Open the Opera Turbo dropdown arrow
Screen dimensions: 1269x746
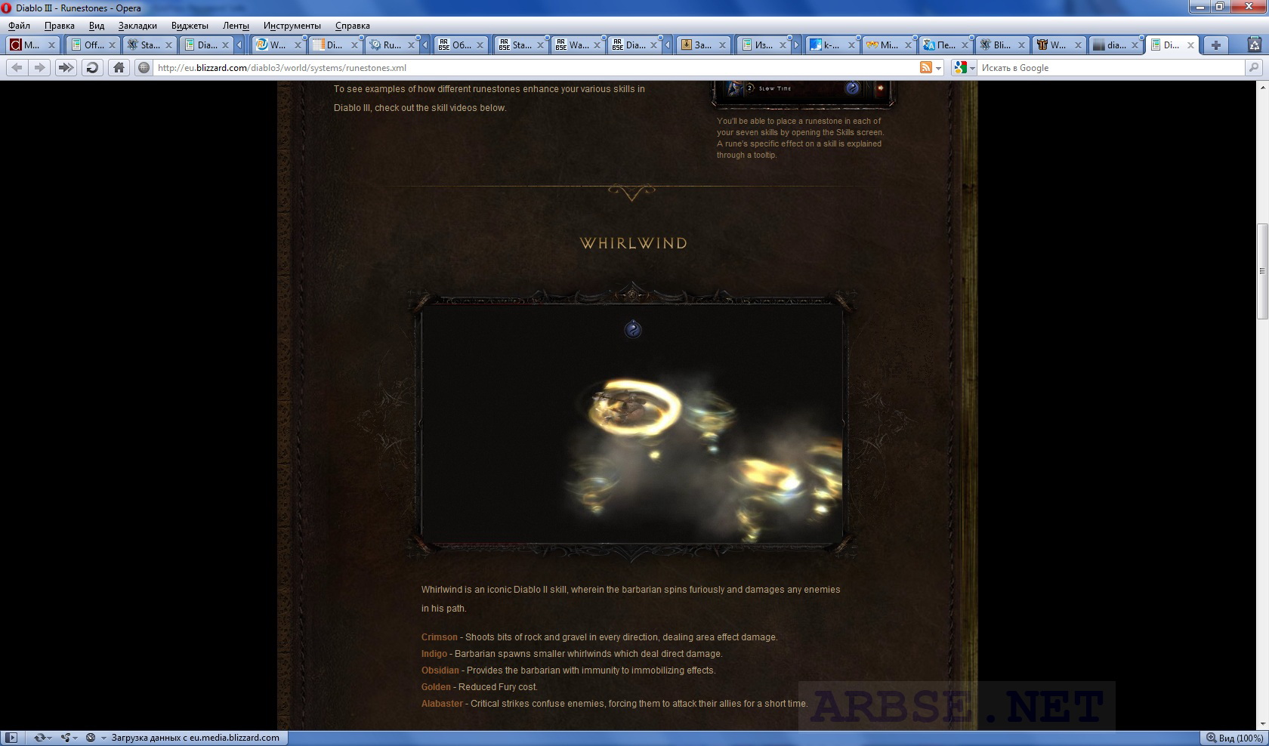pyautogui.click(x=103, y=738)
